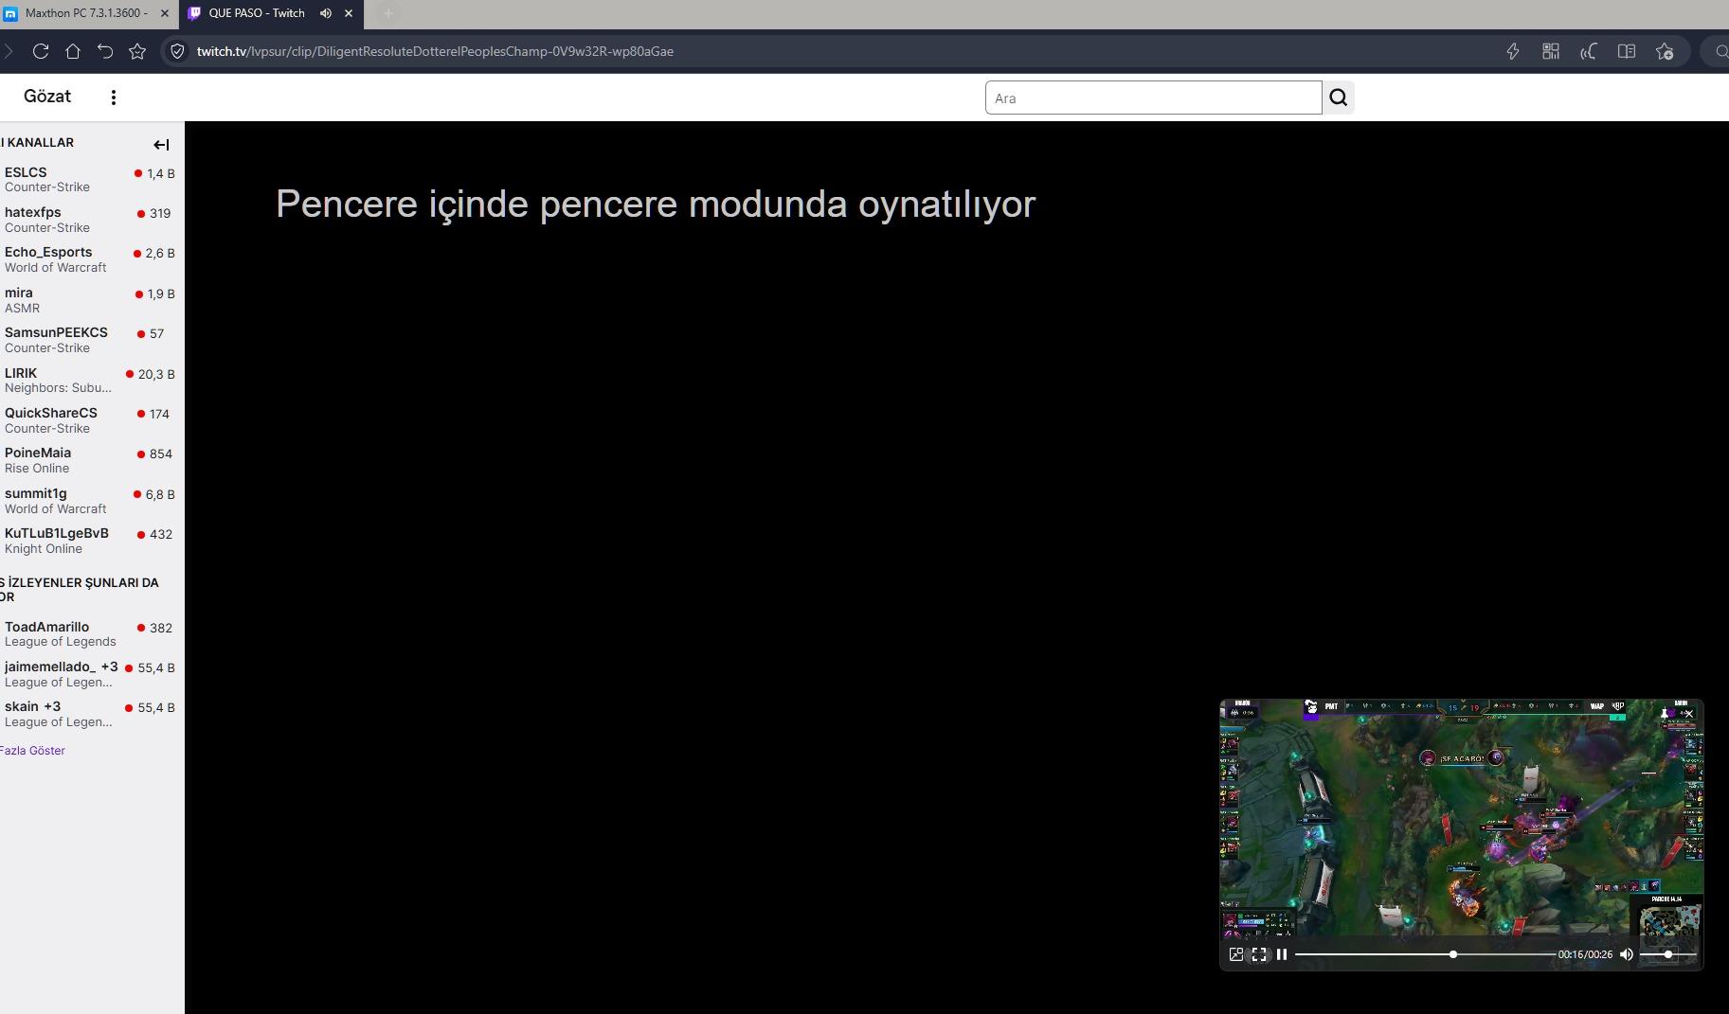Collapse the channels sidebar arrow
Image resolution: width=1729 pixels, height=1014 pixels.
point(161,145)
